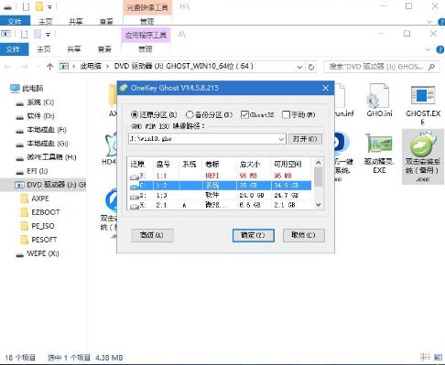Click the refresh icon beside address bar
The image size is (445, 365).
pos(311,67)
